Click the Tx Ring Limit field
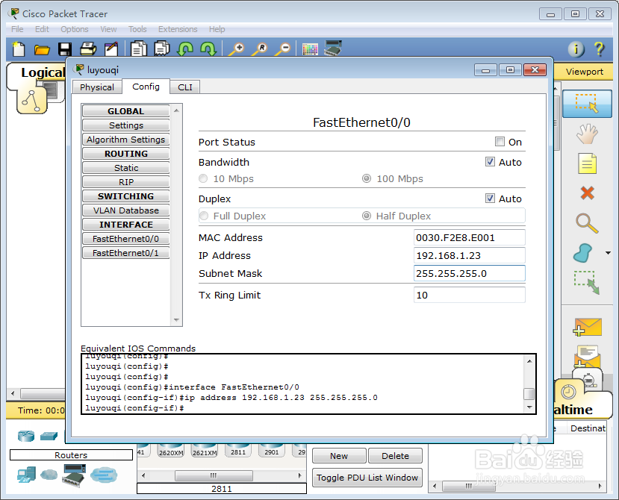The image size is (619, 500). (x=470, y=295)
